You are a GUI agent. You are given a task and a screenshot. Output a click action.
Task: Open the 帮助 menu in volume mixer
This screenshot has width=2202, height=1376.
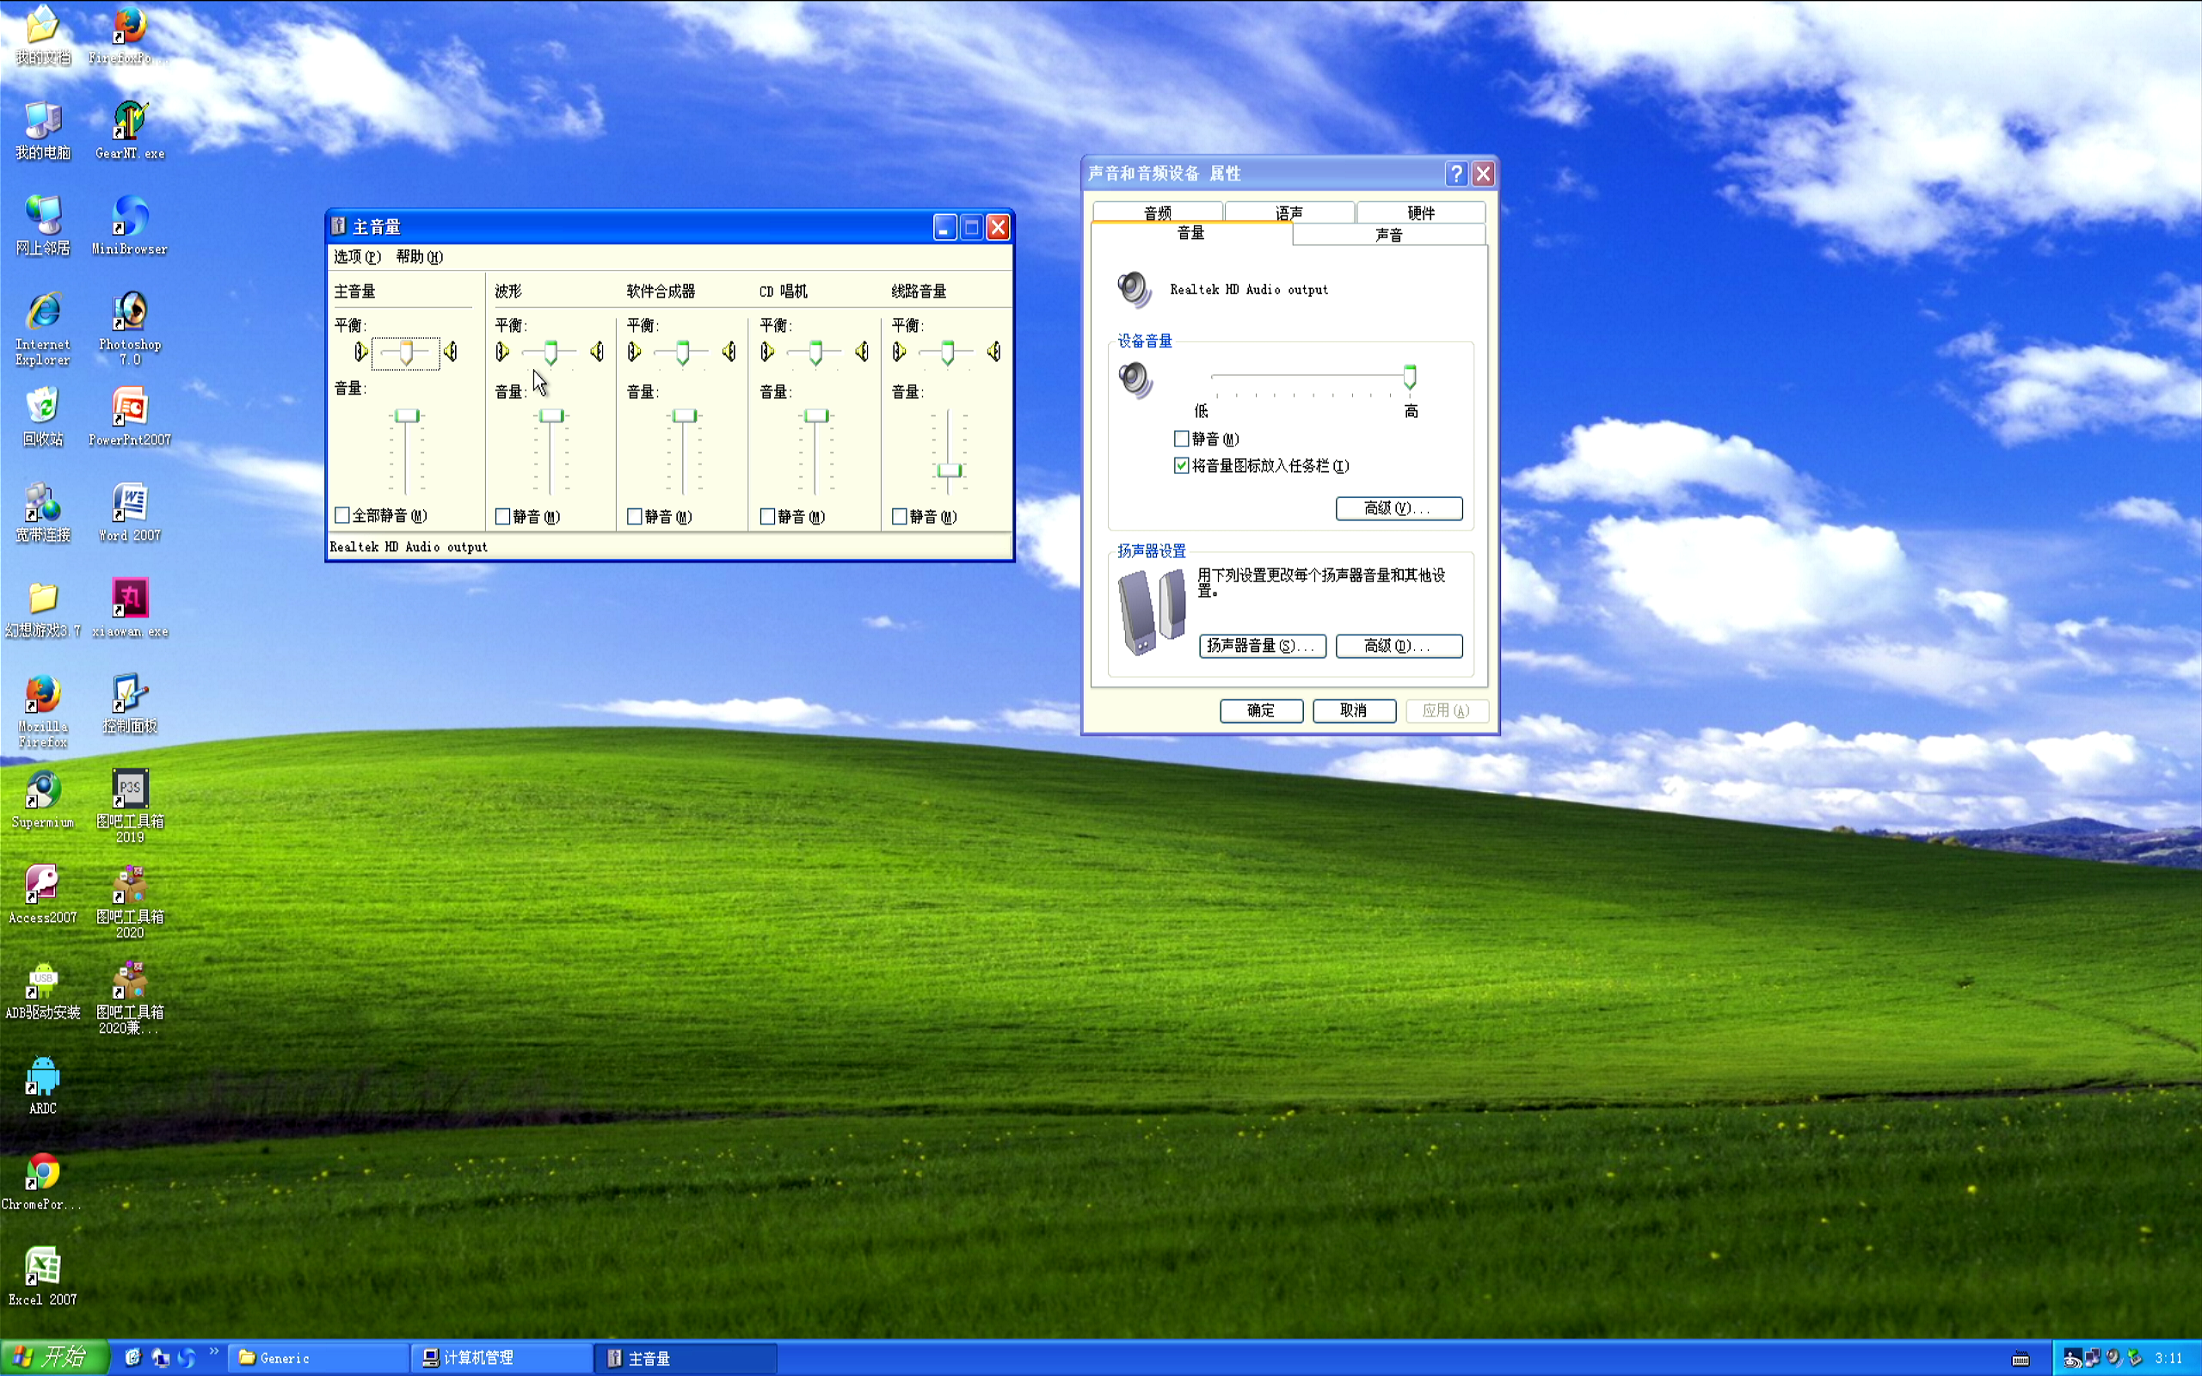[420, 257]
